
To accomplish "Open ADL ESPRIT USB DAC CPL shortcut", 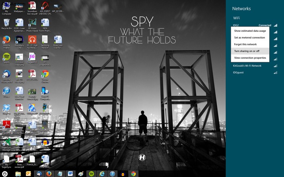I will [45, 9].
